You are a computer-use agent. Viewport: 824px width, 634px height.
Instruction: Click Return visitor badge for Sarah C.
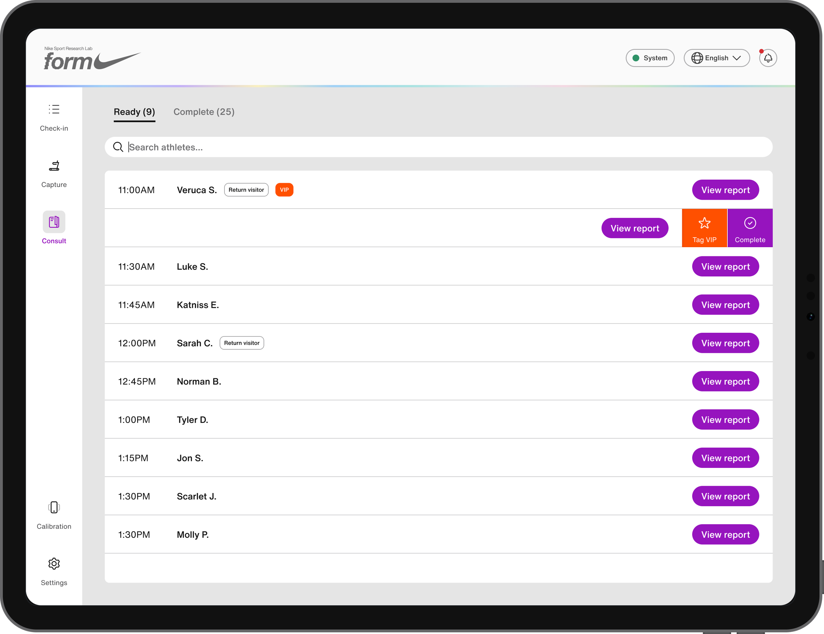242,343
